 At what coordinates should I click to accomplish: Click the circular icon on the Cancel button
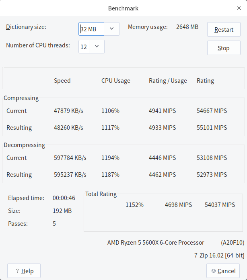pyautogui.click(x=213, y=271)
